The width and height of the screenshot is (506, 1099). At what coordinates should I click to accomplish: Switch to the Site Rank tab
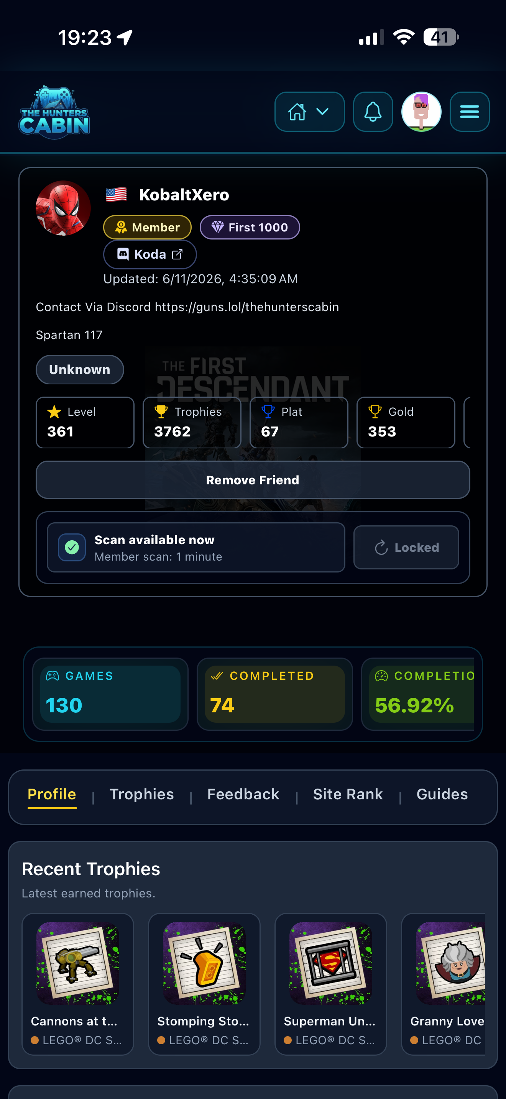(x=348, y=794)
